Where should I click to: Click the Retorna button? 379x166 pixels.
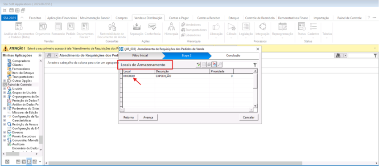(129, 117)
